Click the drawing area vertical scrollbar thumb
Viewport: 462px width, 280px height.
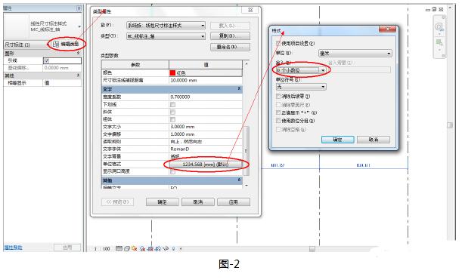[x=450, y=125]
